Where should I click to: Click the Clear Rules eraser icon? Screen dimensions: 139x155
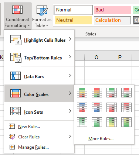[x=12, y=137]
